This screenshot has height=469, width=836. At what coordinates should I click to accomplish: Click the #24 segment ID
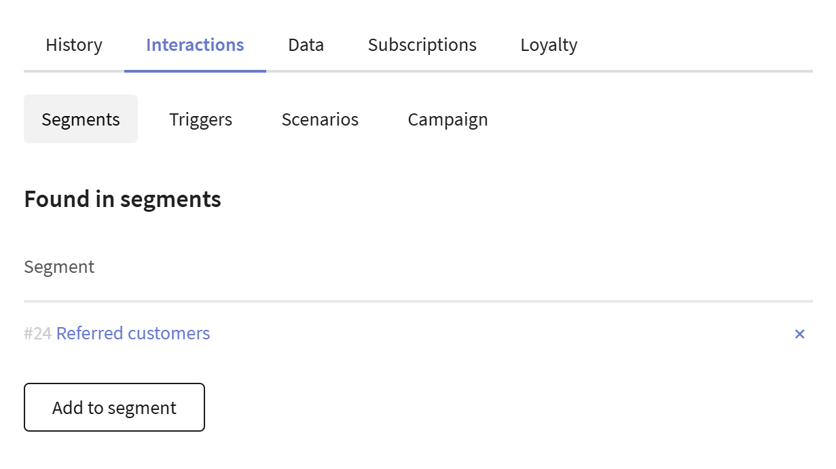(38, 334)
